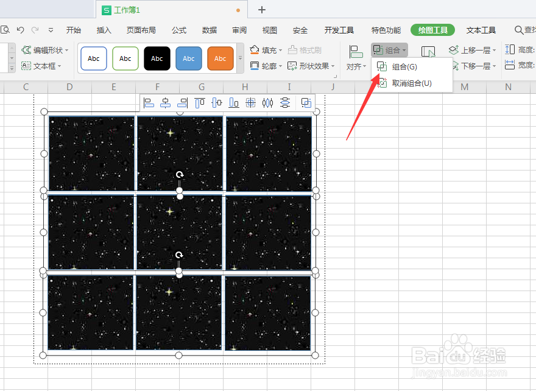
Task: Click align bottom icon in floating toolbar
Action: pos(234,102)
